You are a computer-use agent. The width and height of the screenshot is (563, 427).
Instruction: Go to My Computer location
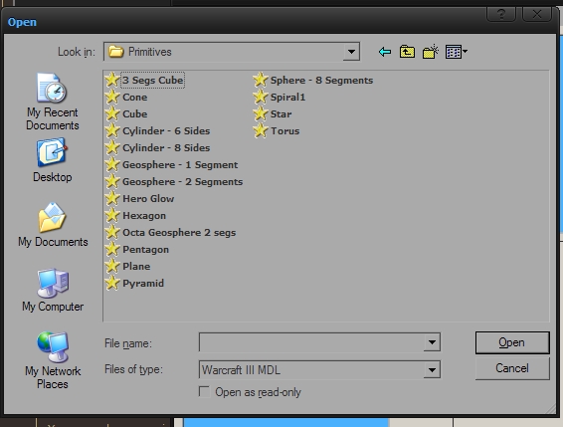pos(53,290)
